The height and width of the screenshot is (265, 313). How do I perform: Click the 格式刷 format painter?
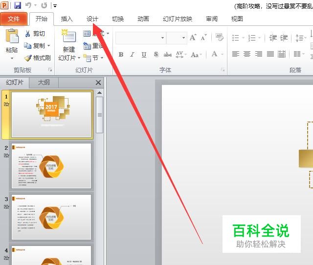pyautogui.click(x=38, y=58)
